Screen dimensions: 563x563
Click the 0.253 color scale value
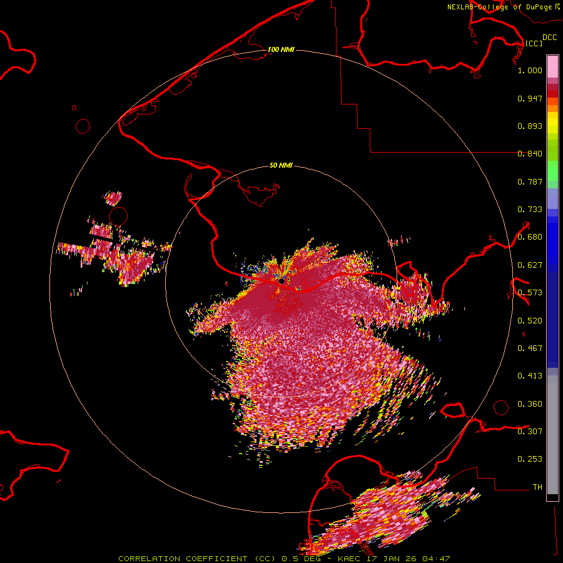(x=530, y=459)
